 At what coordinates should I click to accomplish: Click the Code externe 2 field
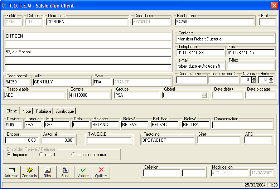point(223,80)
